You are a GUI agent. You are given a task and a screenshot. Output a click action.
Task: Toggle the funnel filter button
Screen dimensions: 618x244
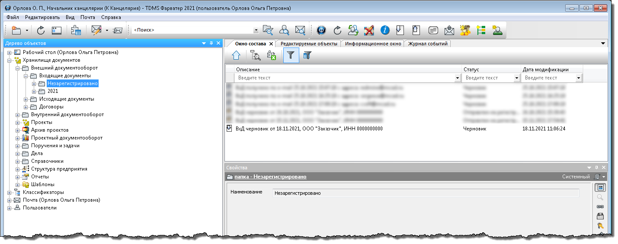[291, 55]
